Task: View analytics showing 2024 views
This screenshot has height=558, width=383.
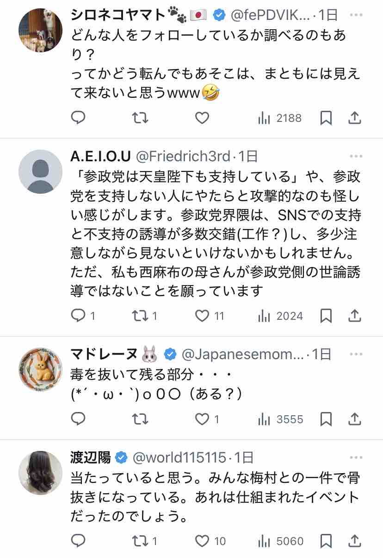Action: pos(280,316)
